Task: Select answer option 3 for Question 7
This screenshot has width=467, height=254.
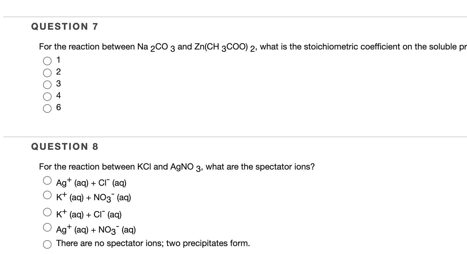Action: tap(47, 84)
